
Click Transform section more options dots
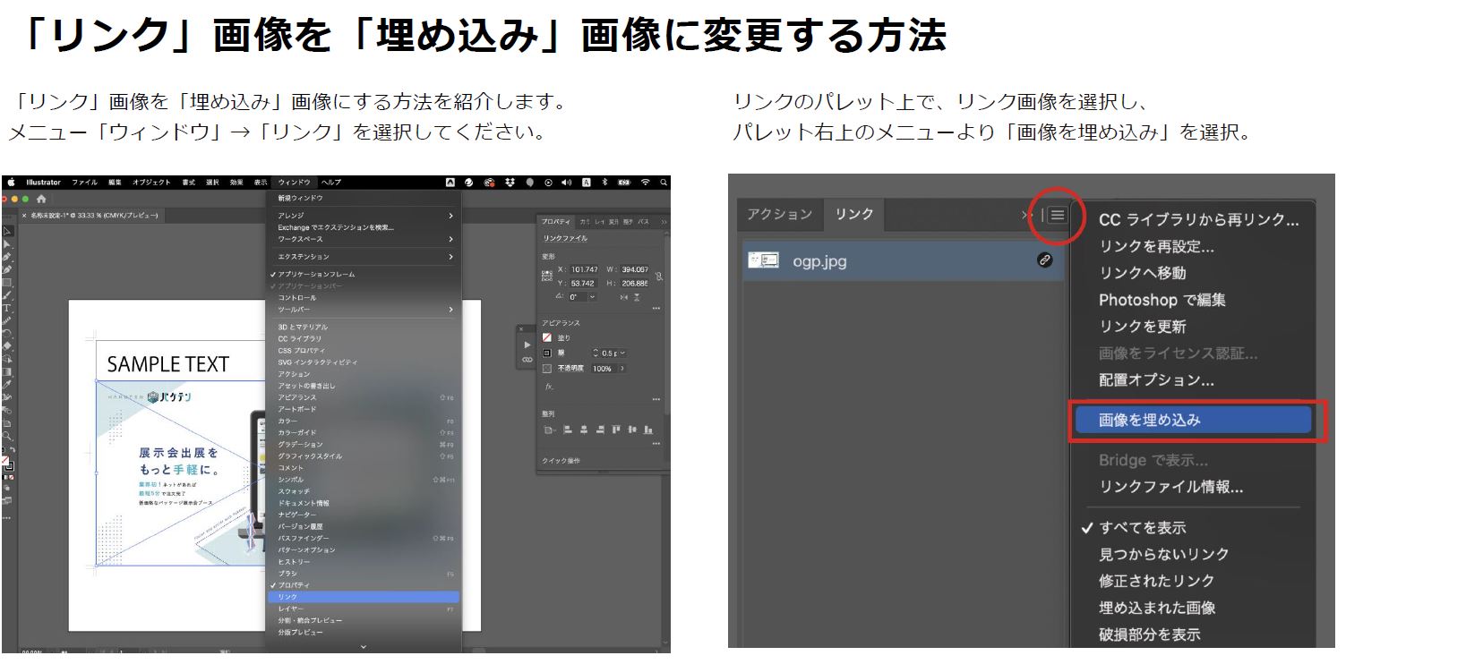click(x=656, y=309)
